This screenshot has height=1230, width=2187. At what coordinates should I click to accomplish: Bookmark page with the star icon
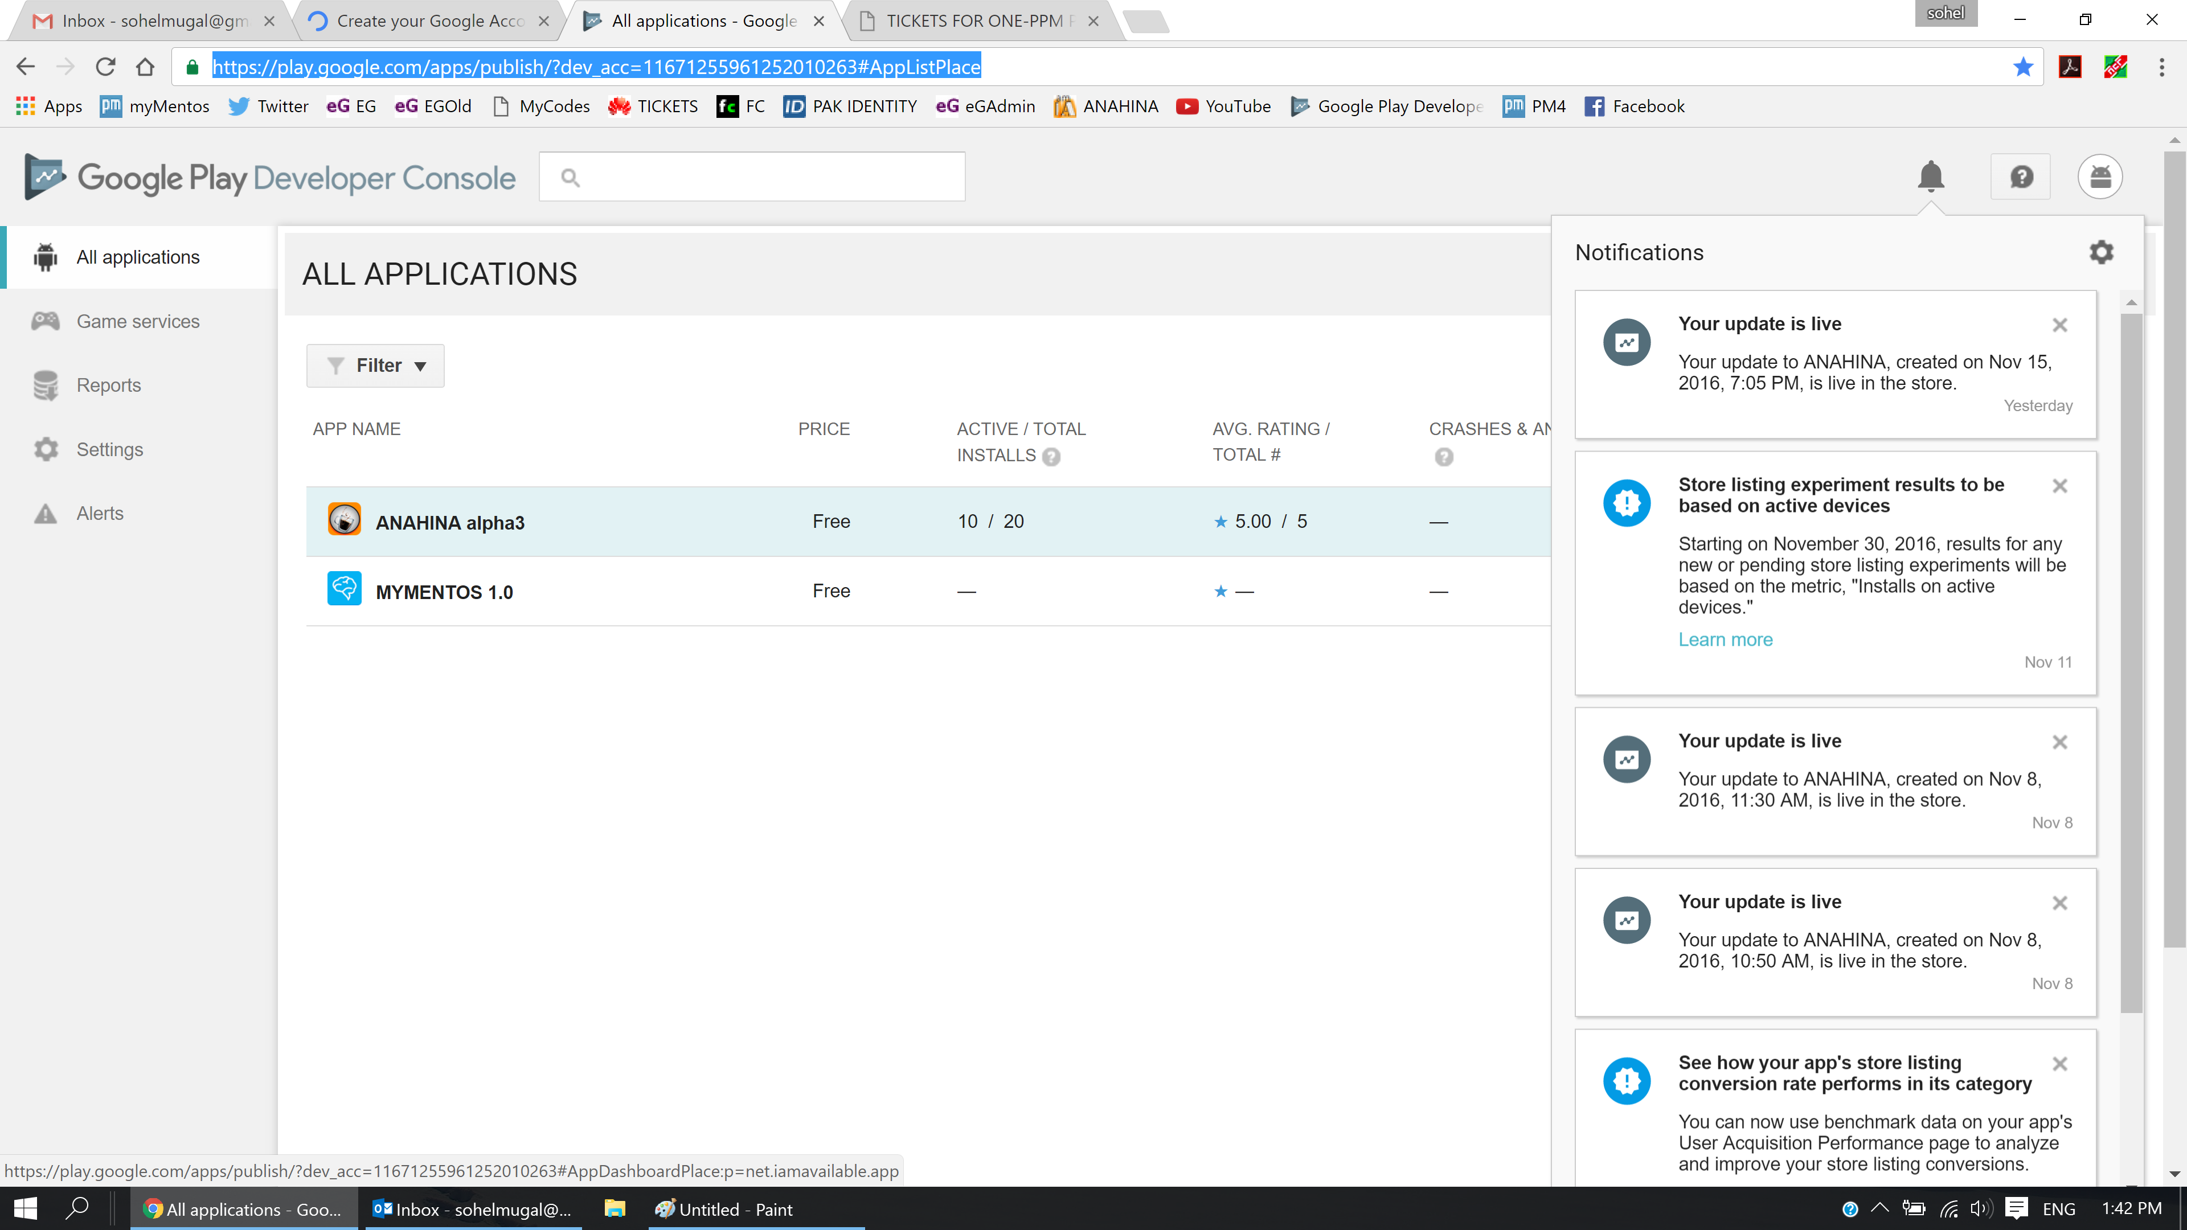pyautogui.click(x=2023, y=67)
